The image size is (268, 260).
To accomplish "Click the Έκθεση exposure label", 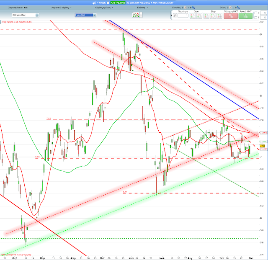I will (x=141, y=8).
